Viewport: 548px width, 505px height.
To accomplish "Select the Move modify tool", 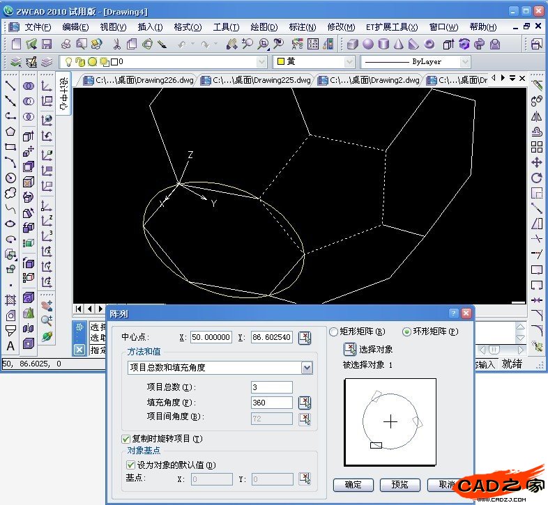I will 536,162.
